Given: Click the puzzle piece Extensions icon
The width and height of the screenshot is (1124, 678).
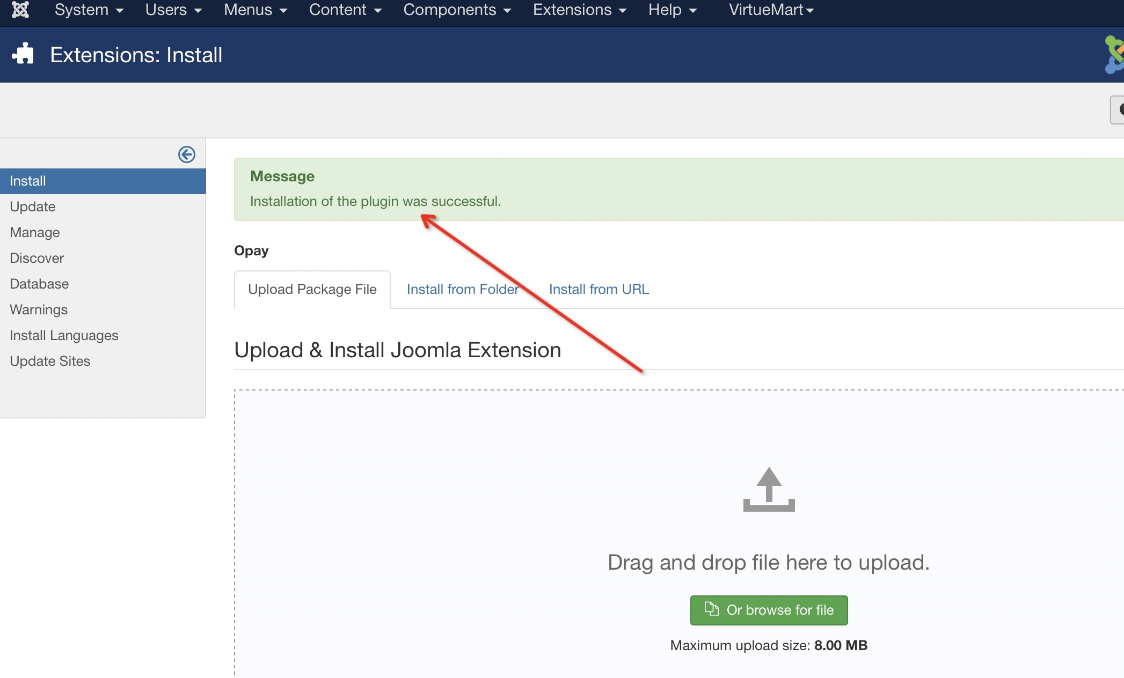Looking at the screenshot, I should (x=23, y=54).
